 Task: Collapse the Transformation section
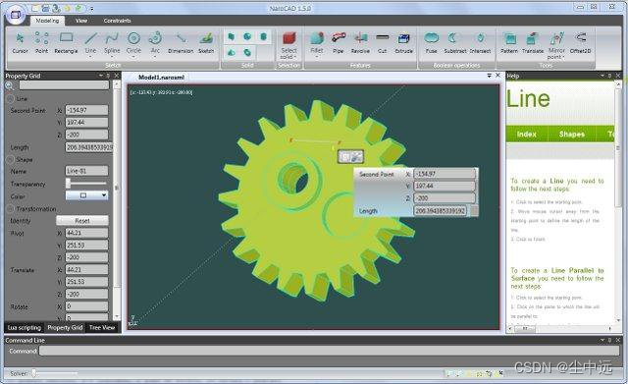pyautogui.click(x=11, y=209)
